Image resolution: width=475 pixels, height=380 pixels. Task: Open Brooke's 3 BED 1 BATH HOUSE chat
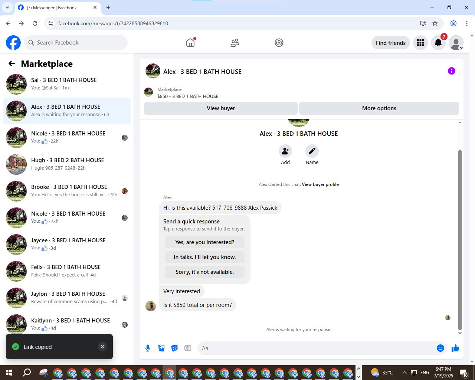click(67, 191)
